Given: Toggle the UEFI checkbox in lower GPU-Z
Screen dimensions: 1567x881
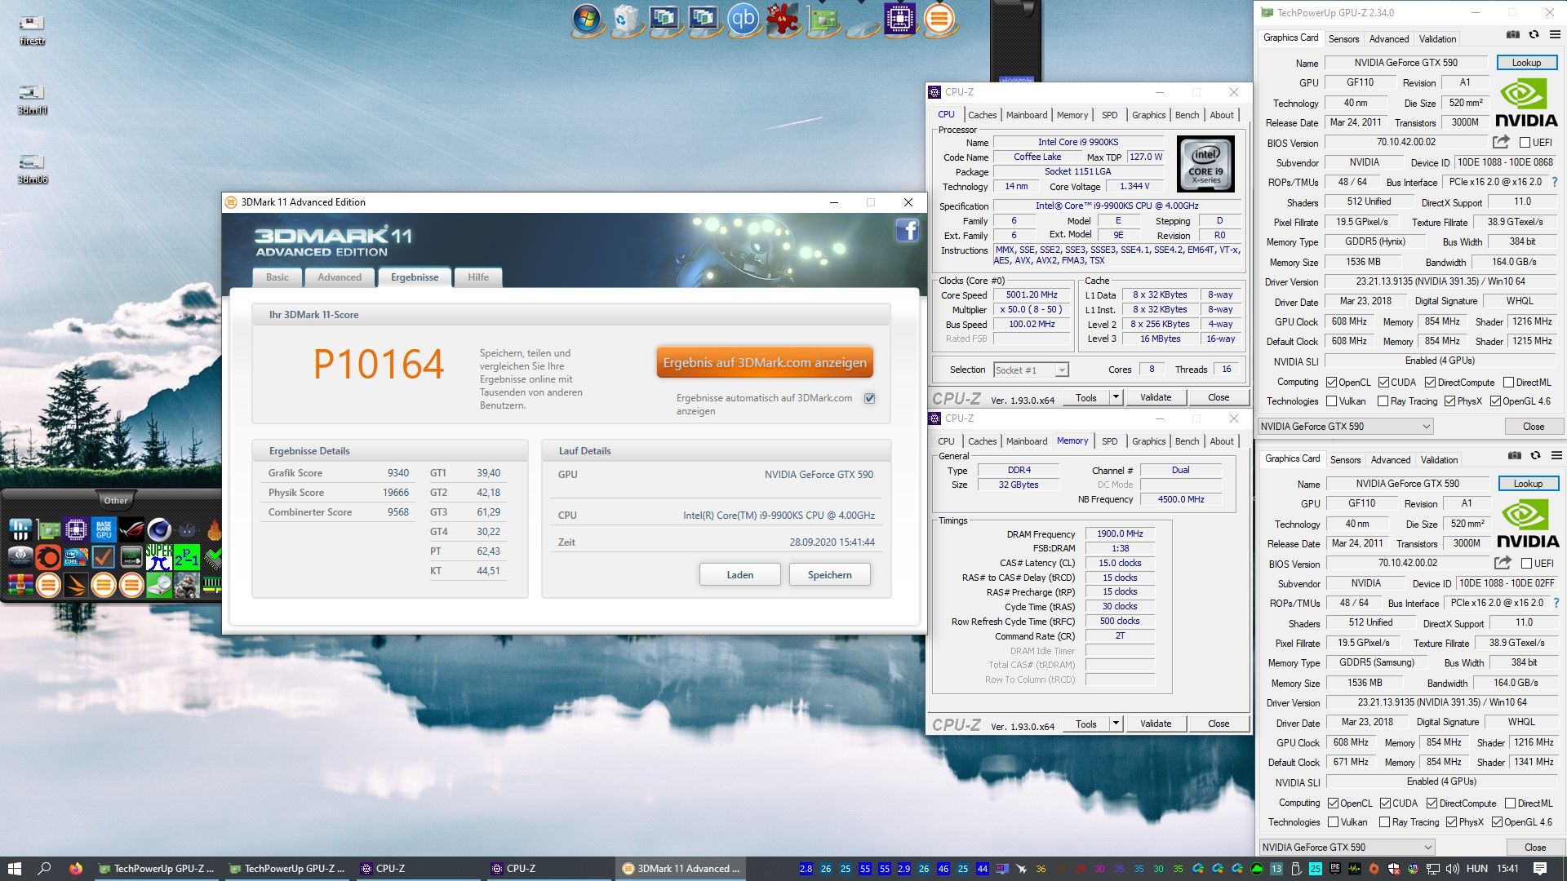Looking at the screenshot, I should [1526, 564].
